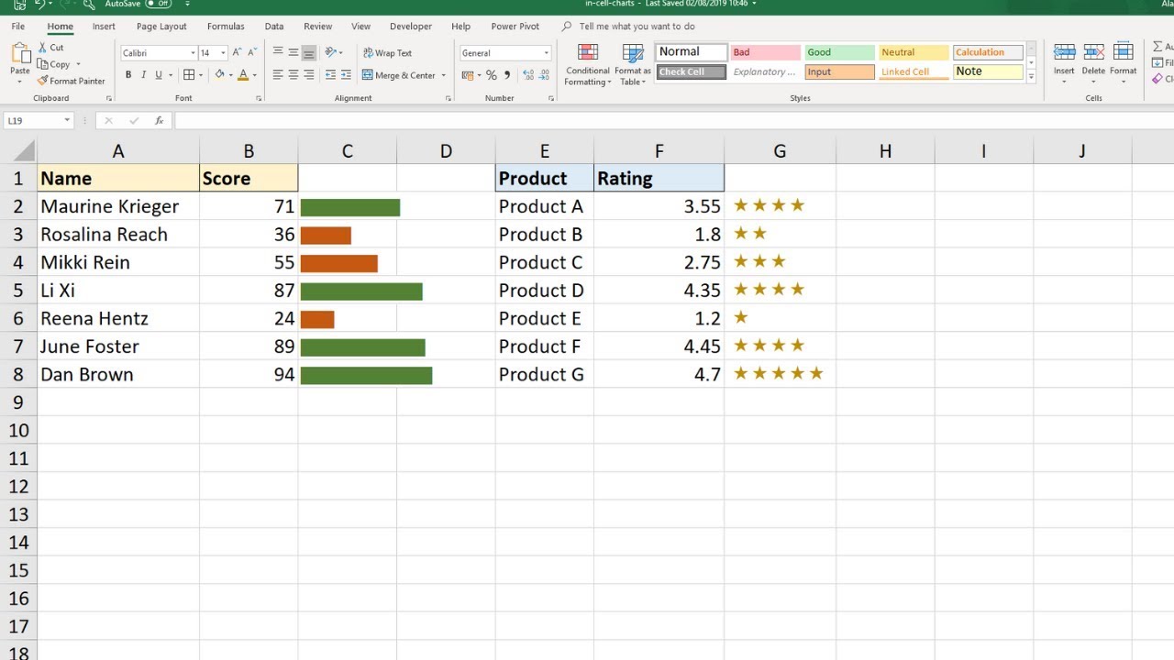
Task: Click the Tell me what you want search box
Action: [x=637, y=27]
